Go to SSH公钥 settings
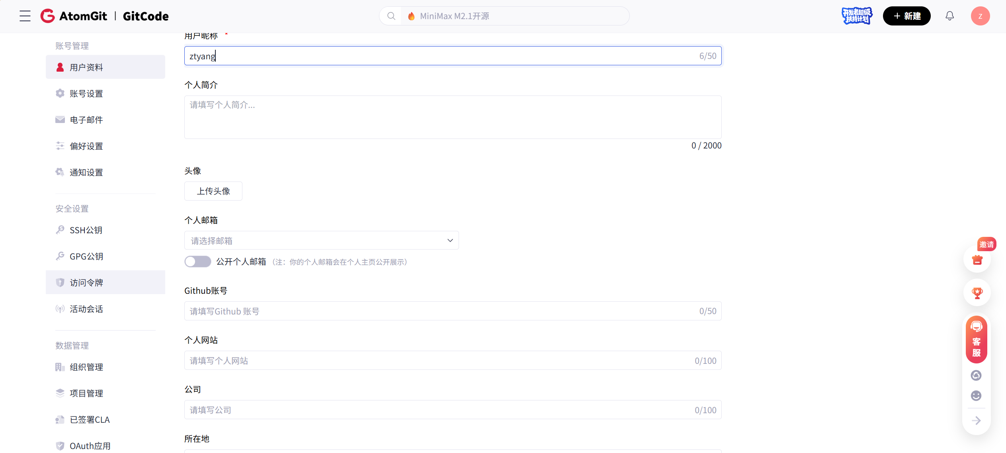This screenshot has width=1006, height=453. coord(86,230)
